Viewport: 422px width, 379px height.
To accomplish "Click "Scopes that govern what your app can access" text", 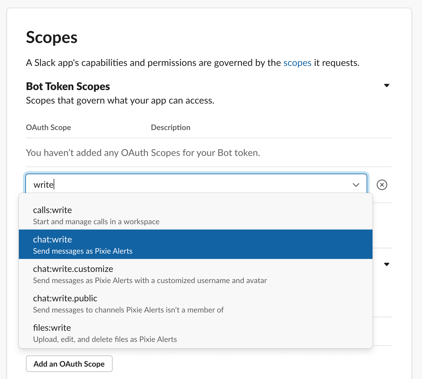I will (120, 100).
